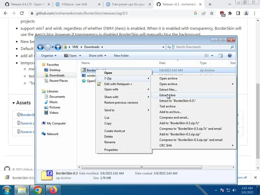Expand the address bar history dropdown
260x195 pixels.
click(x=163, y=47)
